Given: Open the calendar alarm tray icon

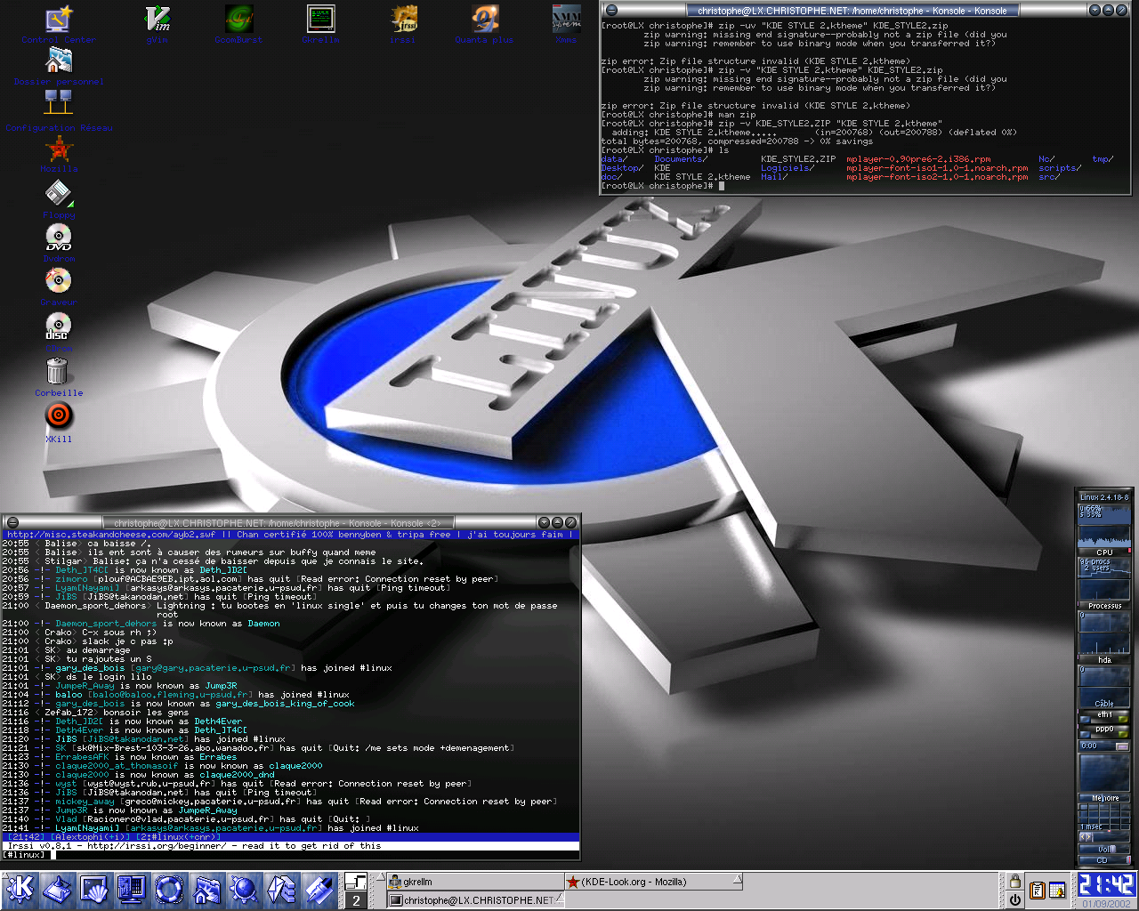Looking at the screenshot, I should pyautogui.click(x=1057, y=890).
